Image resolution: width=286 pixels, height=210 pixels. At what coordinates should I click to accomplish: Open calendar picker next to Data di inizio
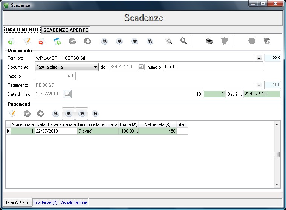67,94
